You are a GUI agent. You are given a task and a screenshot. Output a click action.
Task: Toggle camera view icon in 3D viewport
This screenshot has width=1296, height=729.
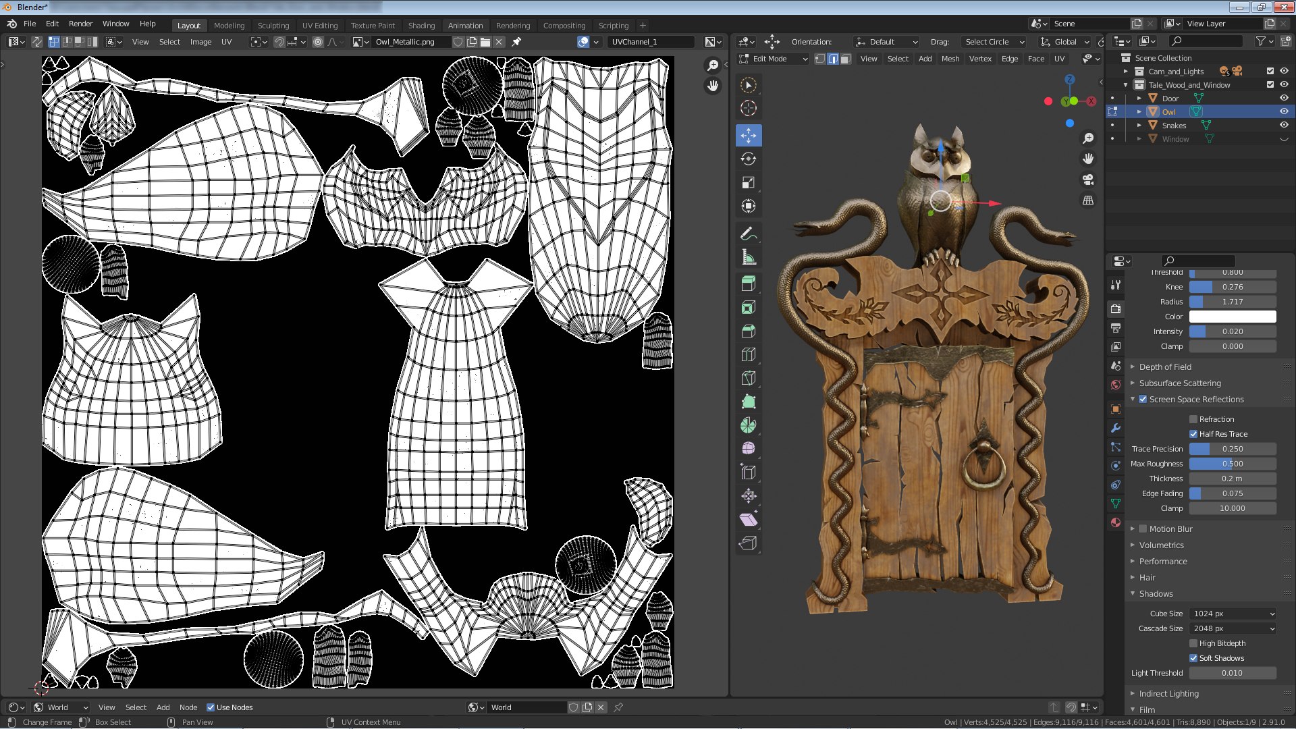click(1088, 180)
